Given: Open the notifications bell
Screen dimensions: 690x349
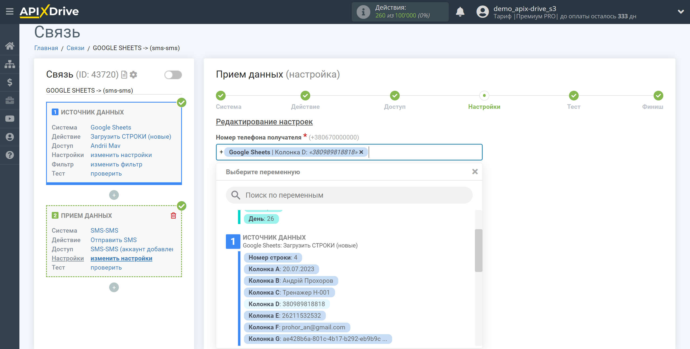Looking at the screenshot, I should click(460, 12).
